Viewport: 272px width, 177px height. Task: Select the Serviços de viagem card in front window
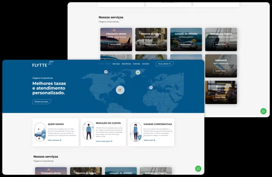point(156,171)
